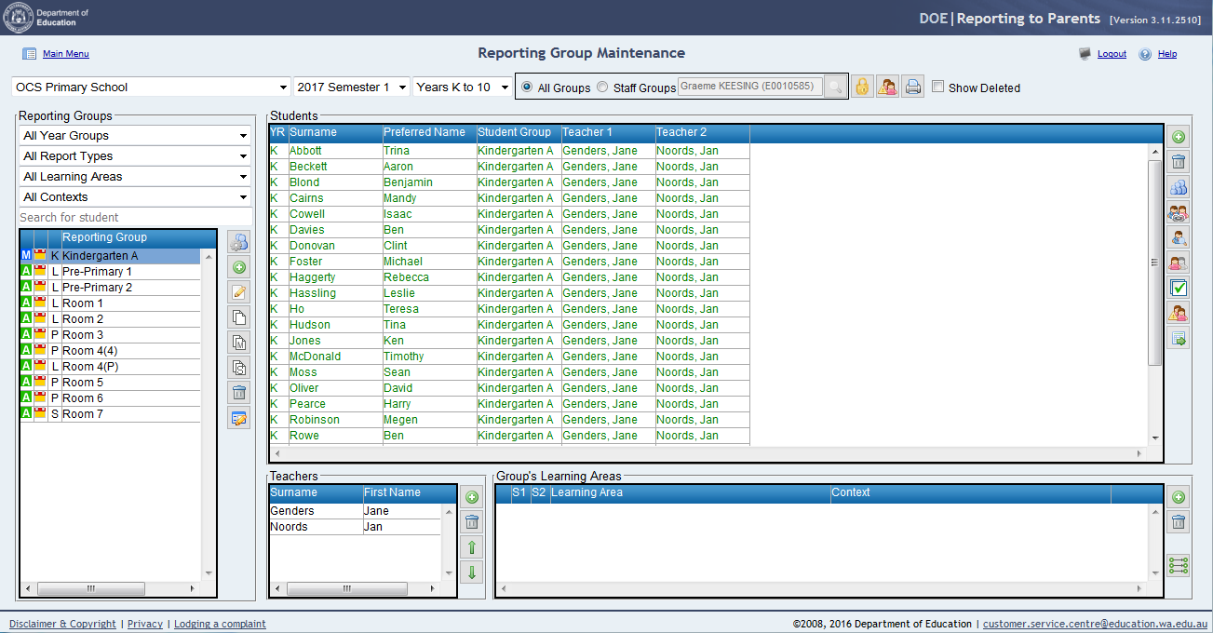
Task: Sort students by Surname column header
Action: [x=314, y=132]
